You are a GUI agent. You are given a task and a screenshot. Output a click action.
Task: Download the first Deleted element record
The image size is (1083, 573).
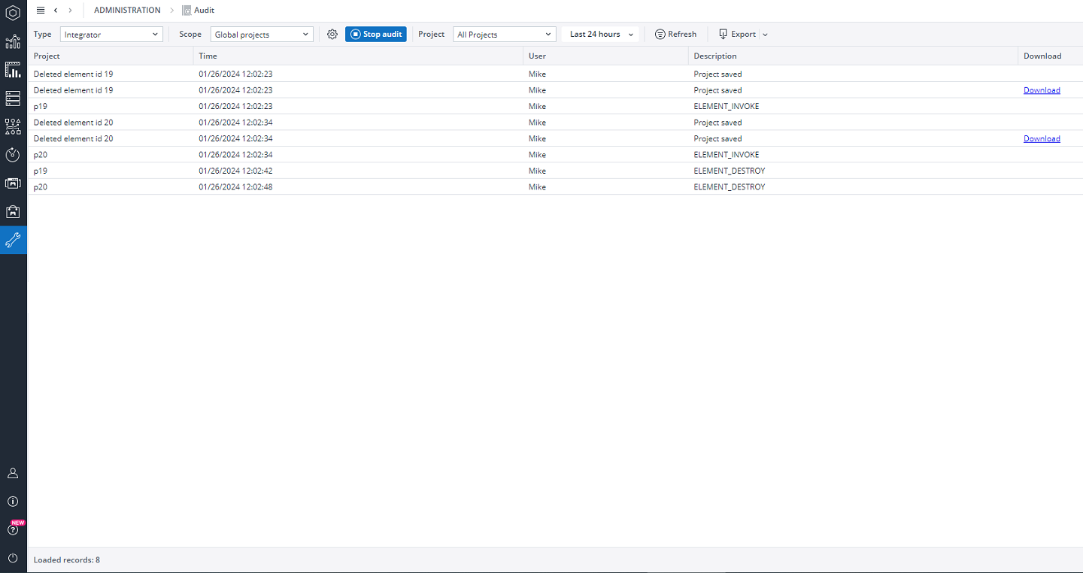click(x=1042, y=89)
